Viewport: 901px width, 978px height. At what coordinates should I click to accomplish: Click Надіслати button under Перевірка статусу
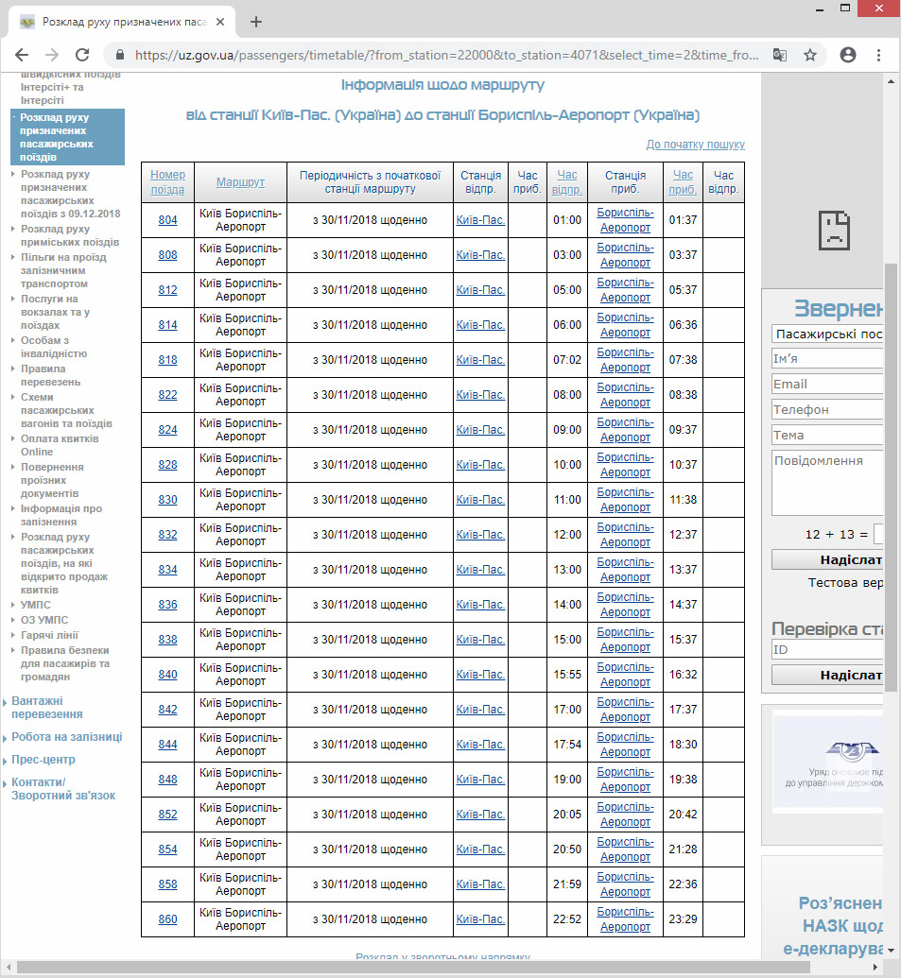827,675
